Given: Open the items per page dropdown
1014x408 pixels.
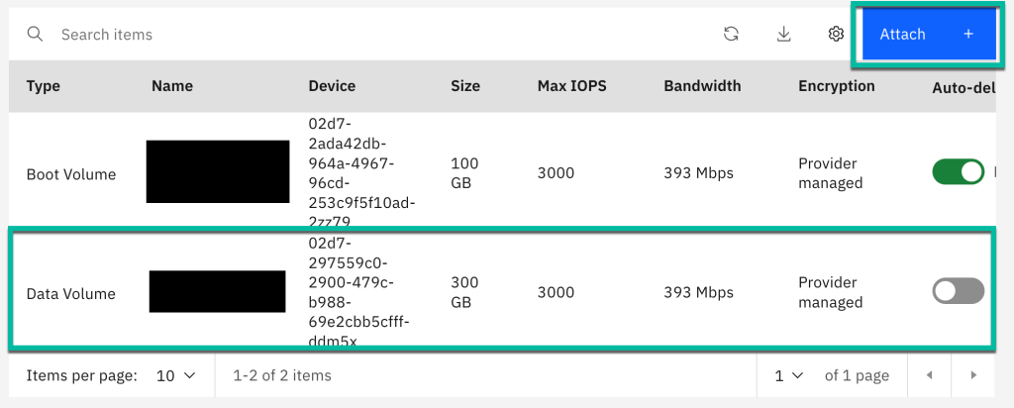Looking at the screenshot, I should [177, 375].
